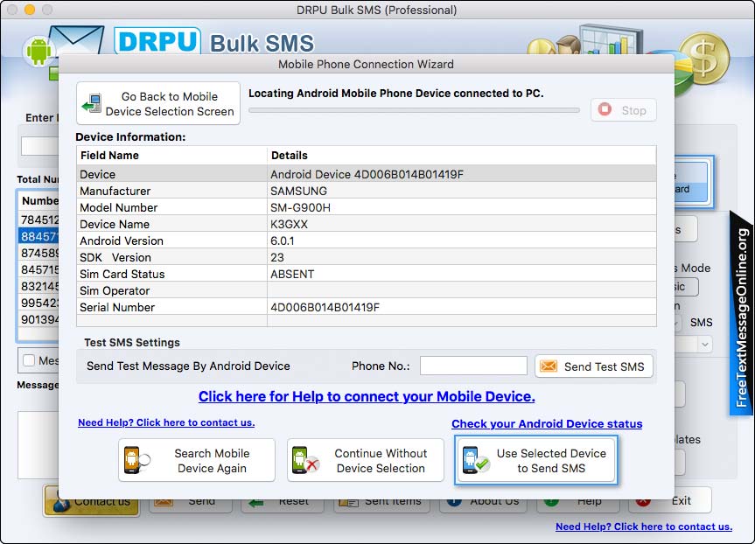Viewport: 755px width, 544px height.
Task: Click Search Mobile Device Again button
Action: tap(197, 460)
